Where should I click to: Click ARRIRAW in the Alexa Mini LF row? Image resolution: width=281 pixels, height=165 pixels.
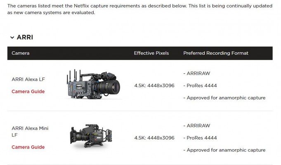click(x=197, y=125)
